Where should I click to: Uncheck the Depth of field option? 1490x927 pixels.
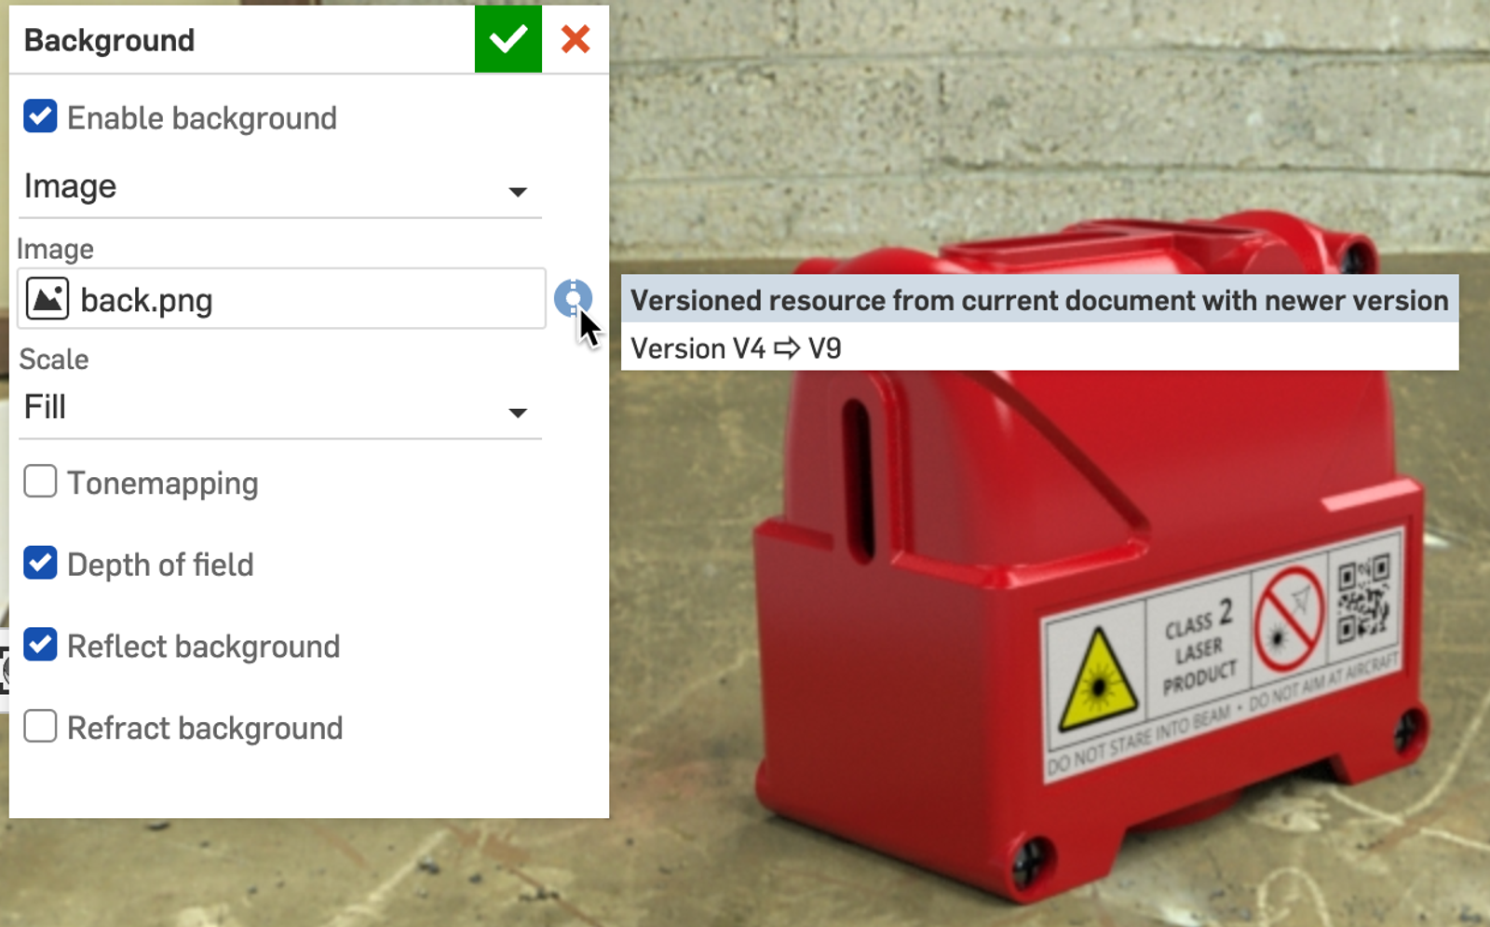point(40,564)
